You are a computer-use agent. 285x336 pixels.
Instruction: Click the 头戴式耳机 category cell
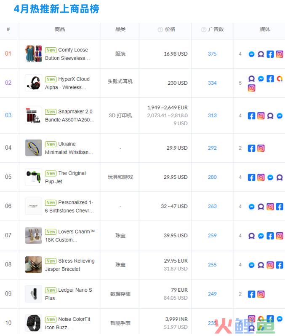tap(120, 81)
